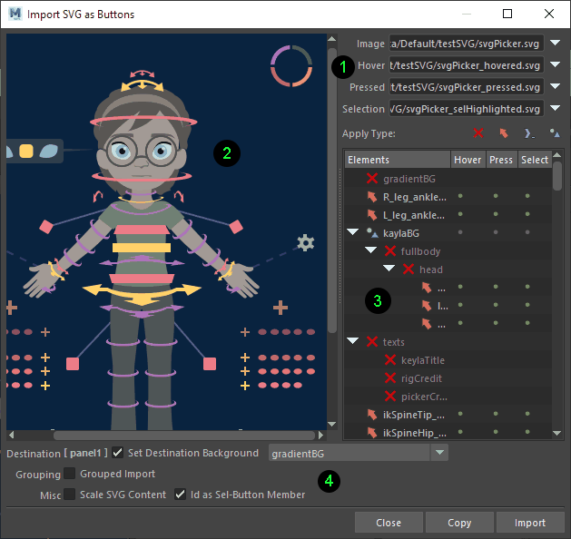
Task: Click the Hover column header
Action: pos(468,160)
